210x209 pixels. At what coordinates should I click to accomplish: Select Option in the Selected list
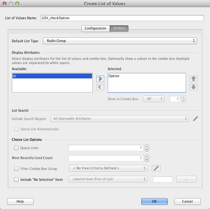(x=147, y=76)
